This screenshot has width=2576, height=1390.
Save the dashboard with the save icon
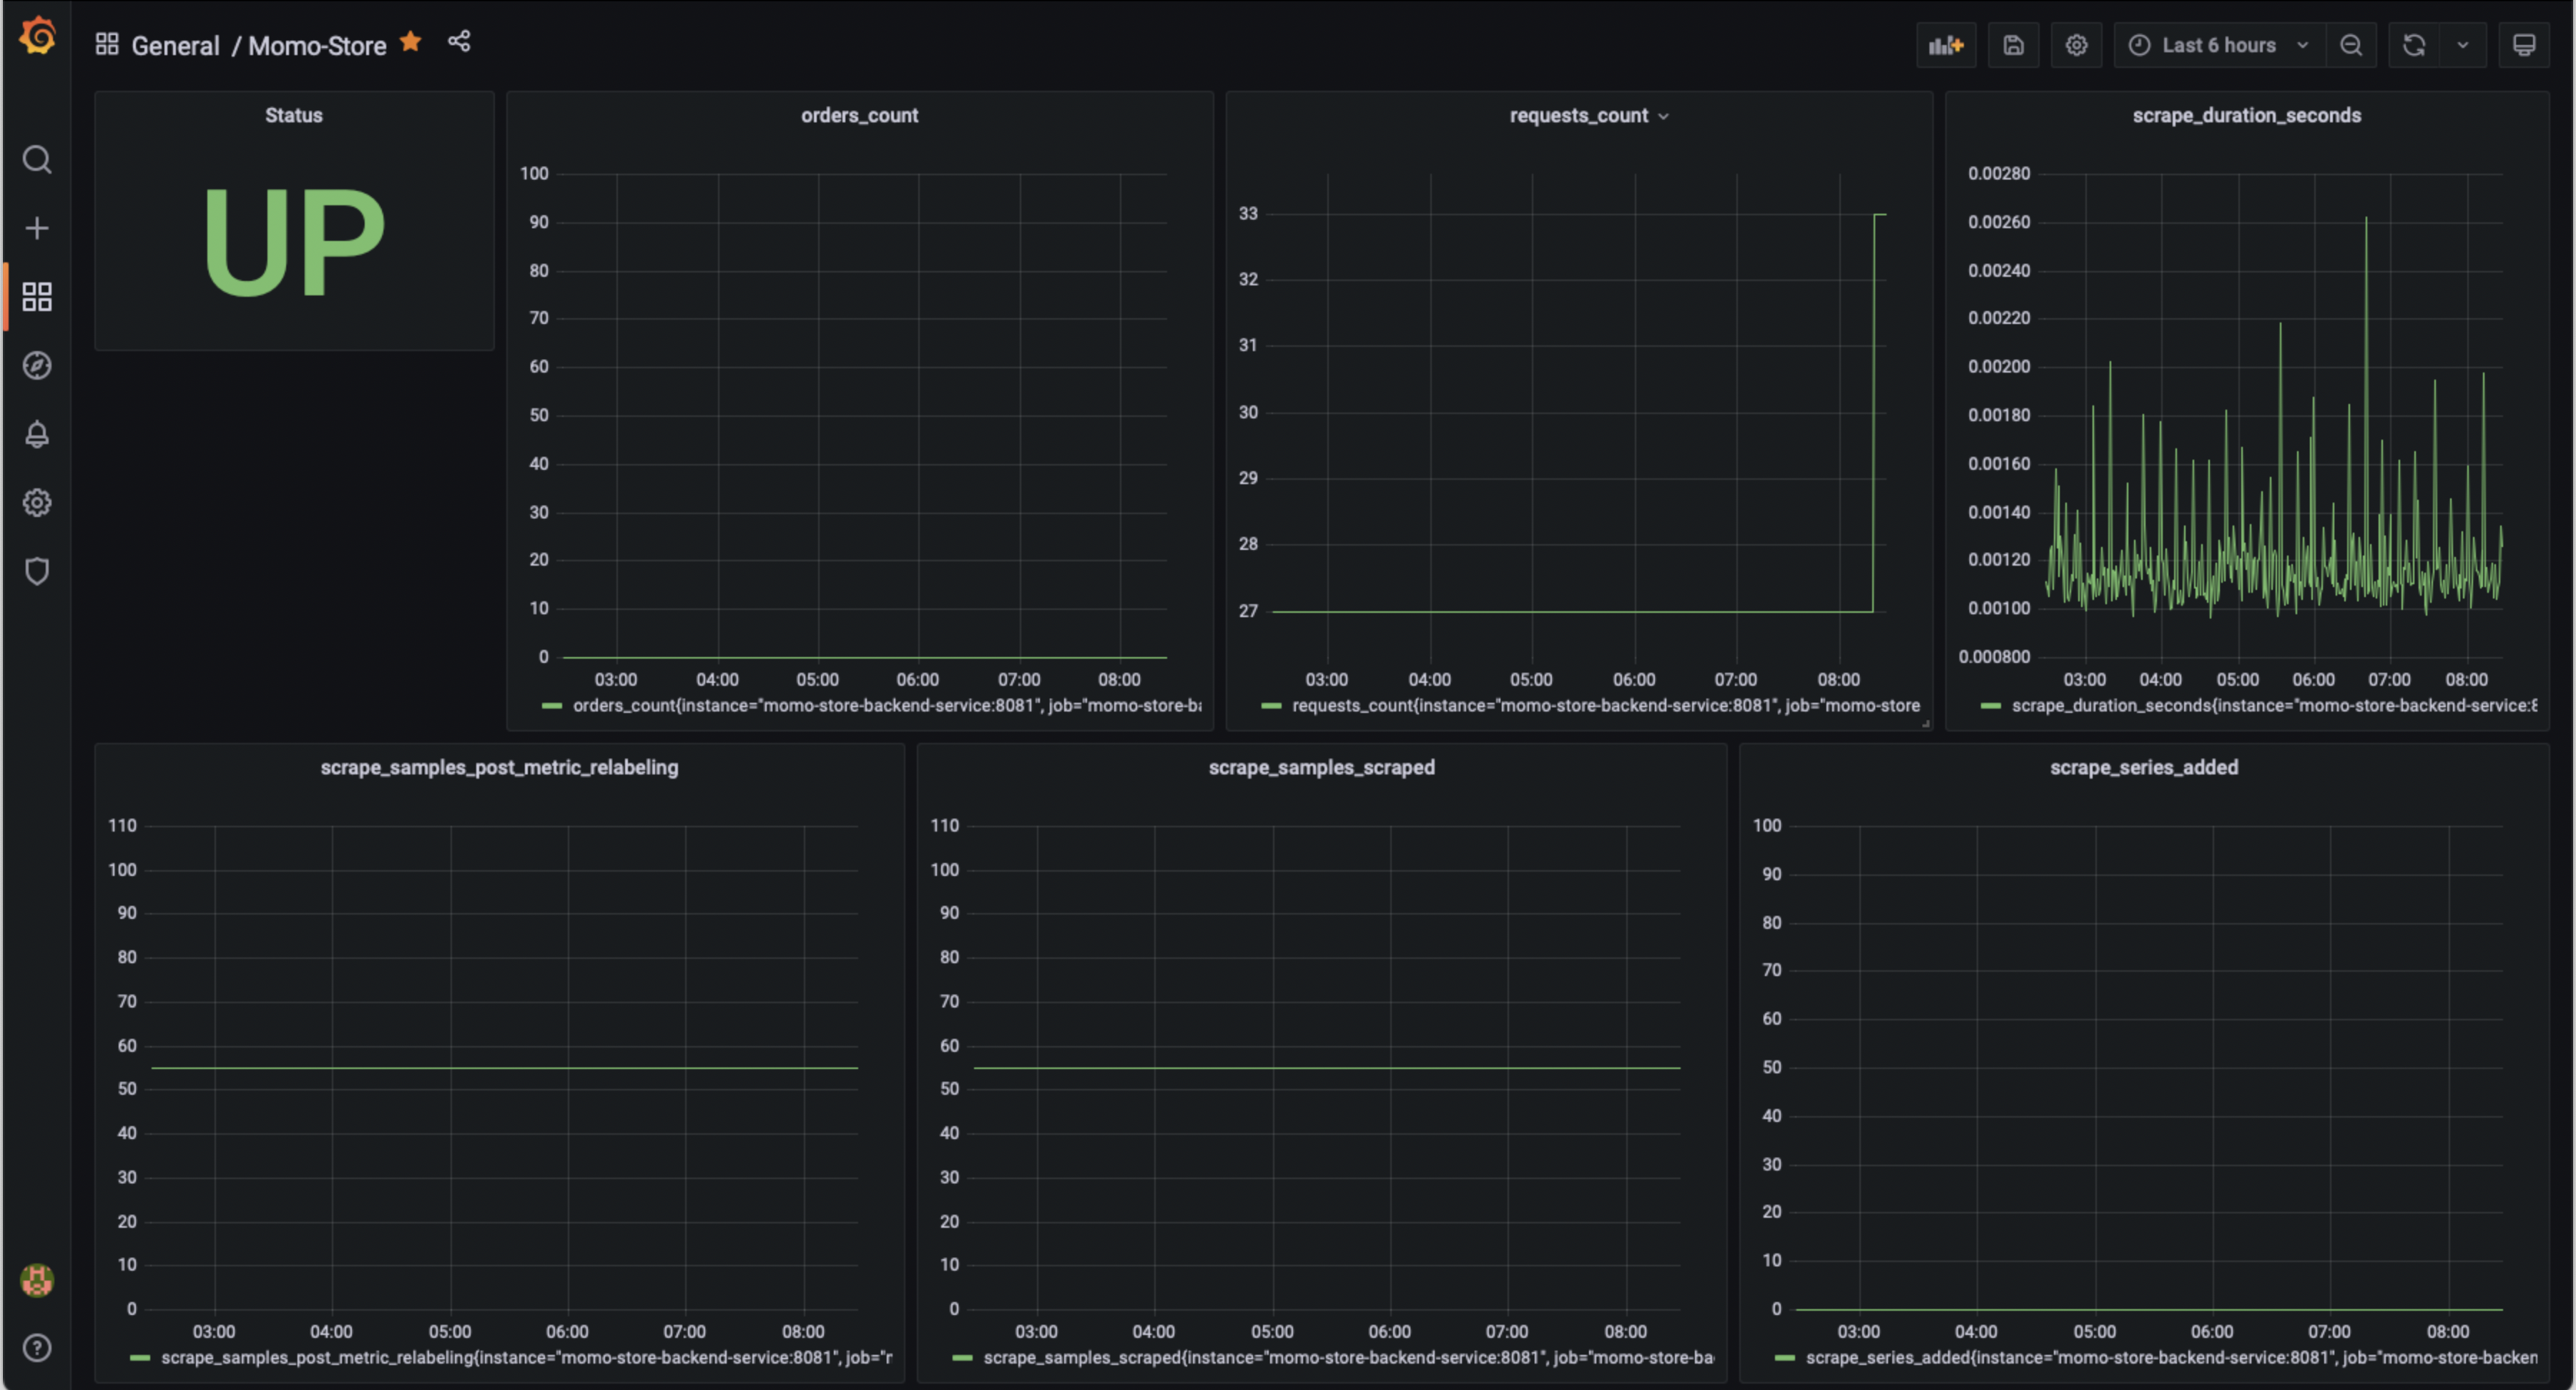2013,45
